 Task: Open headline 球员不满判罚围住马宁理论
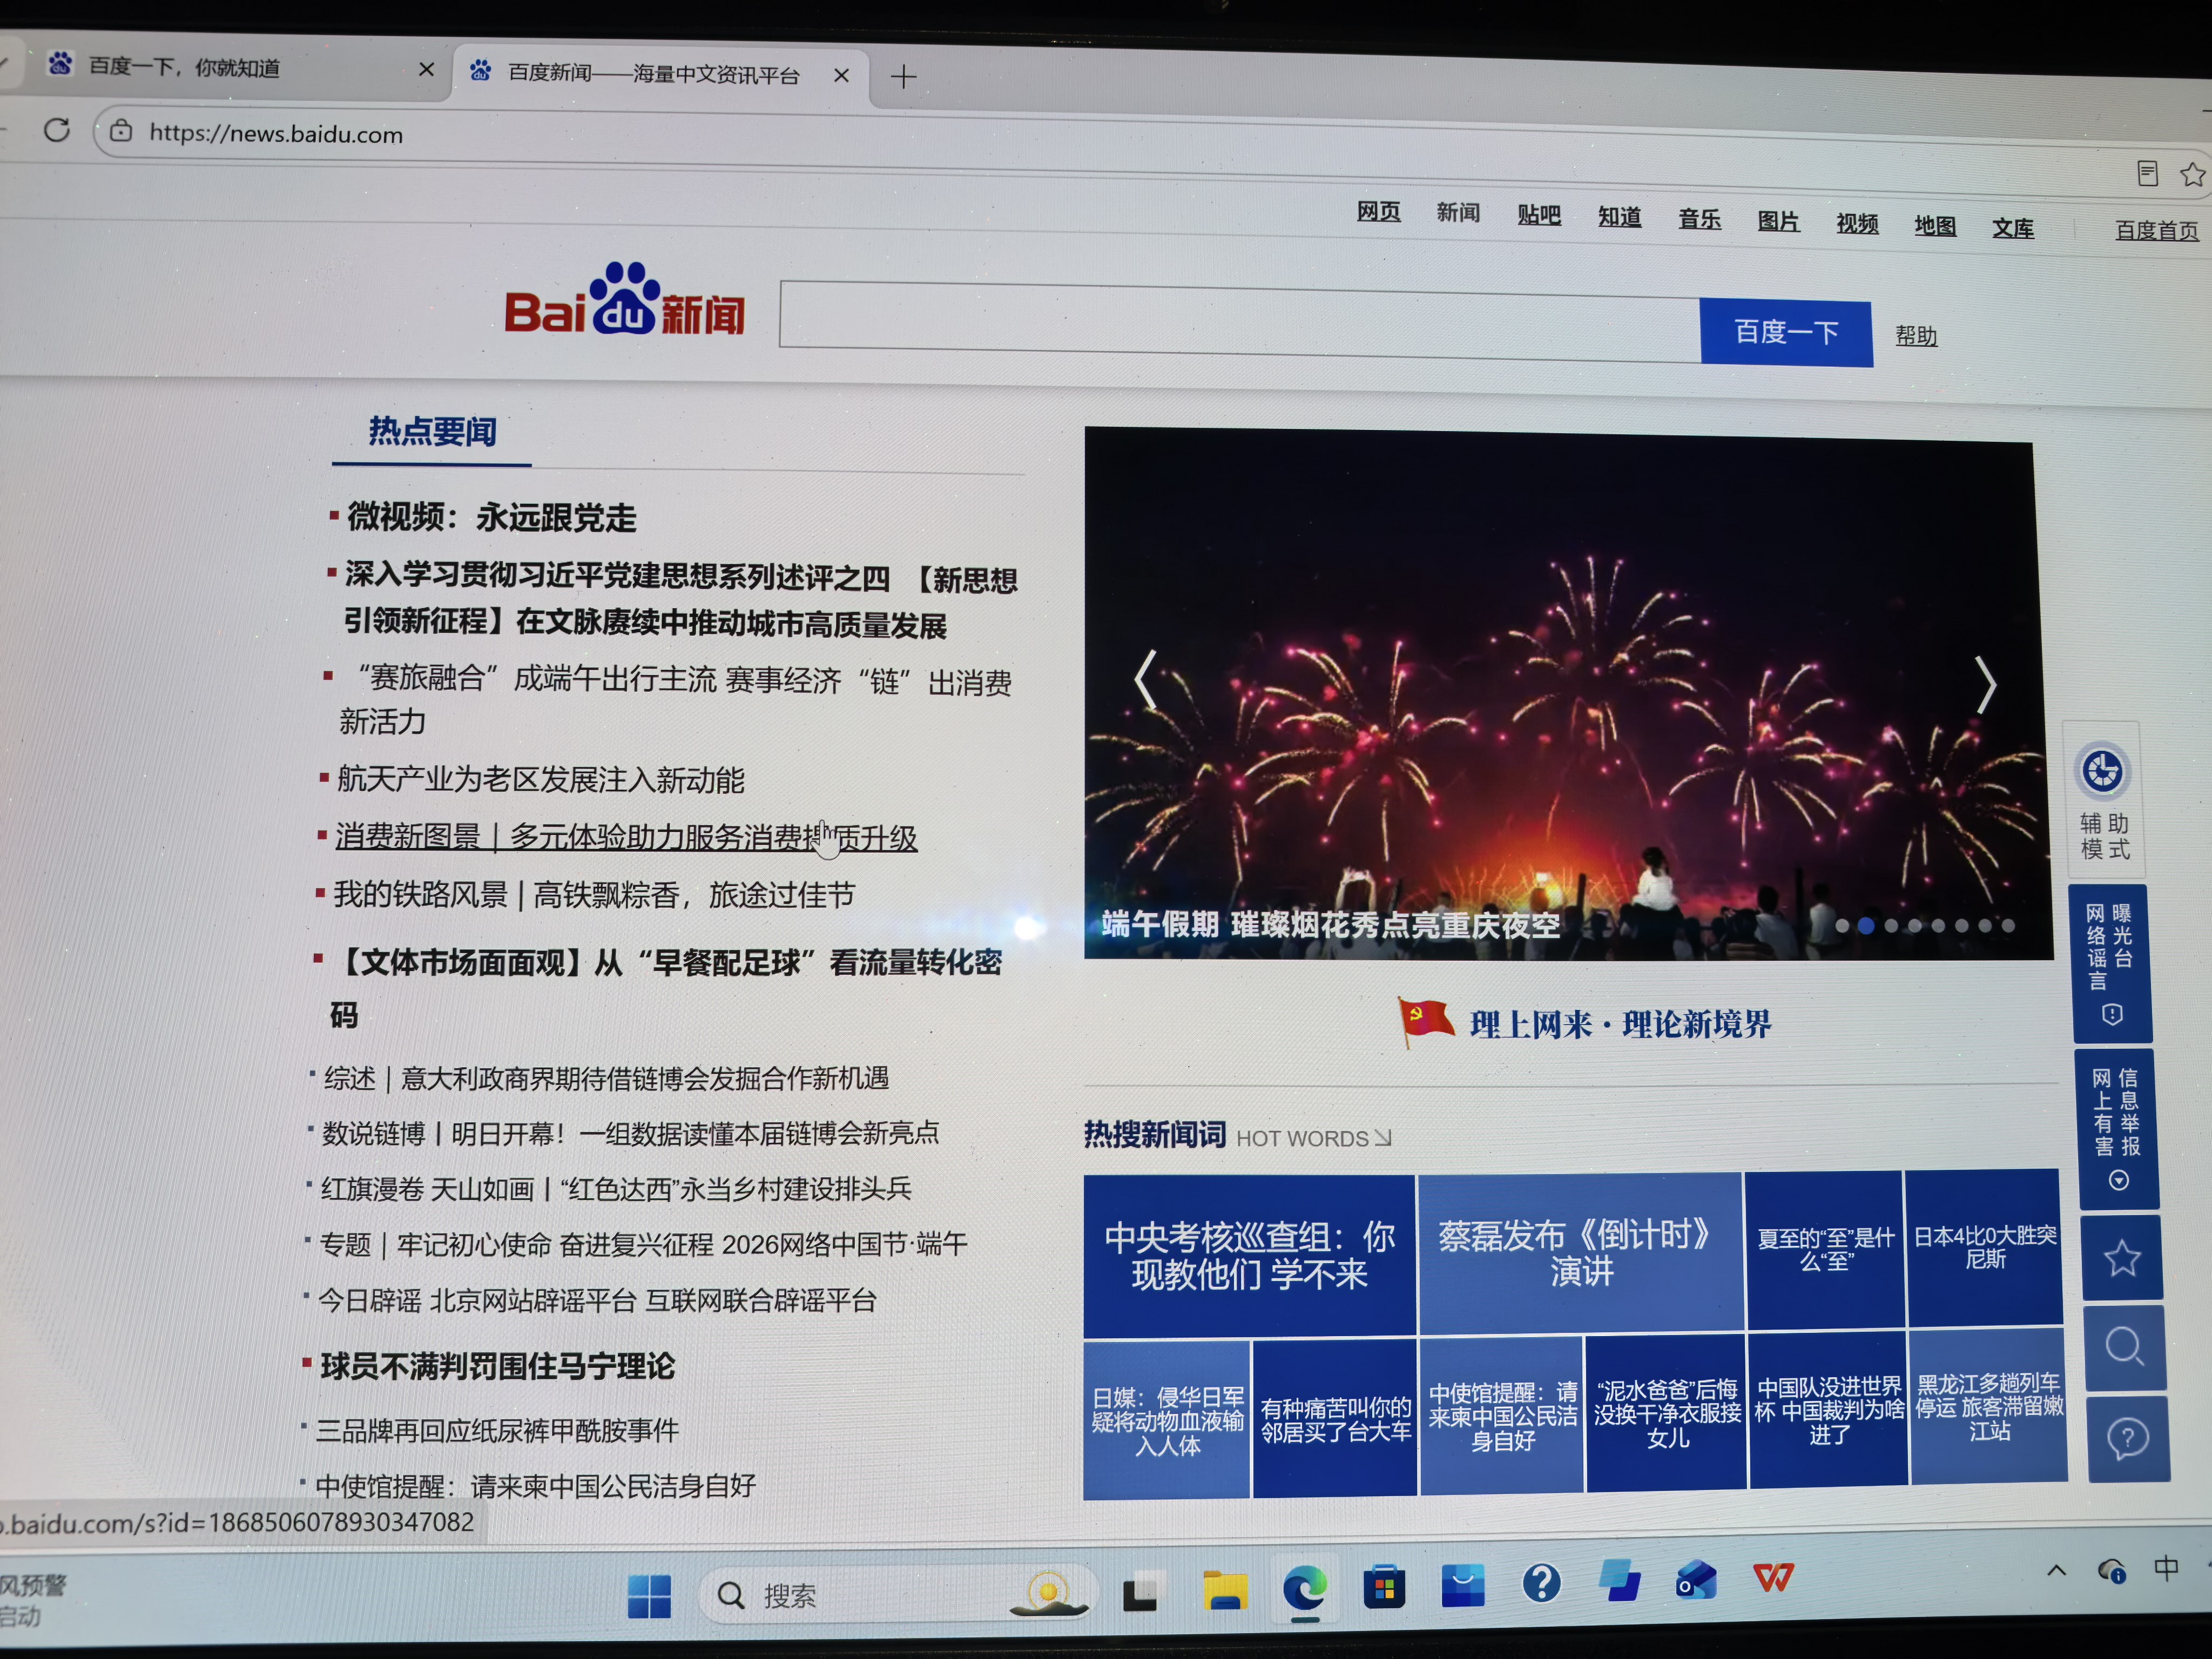(497, 1367)
